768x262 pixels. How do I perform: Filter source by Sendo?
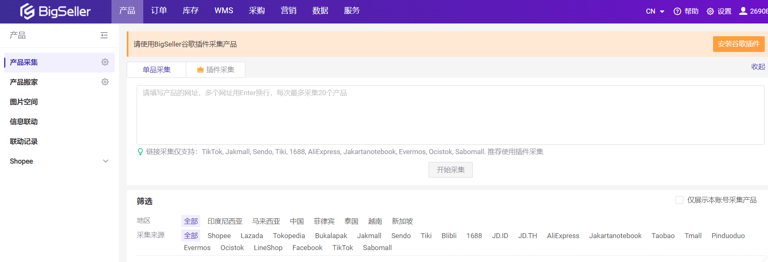[x=401, y=236]
